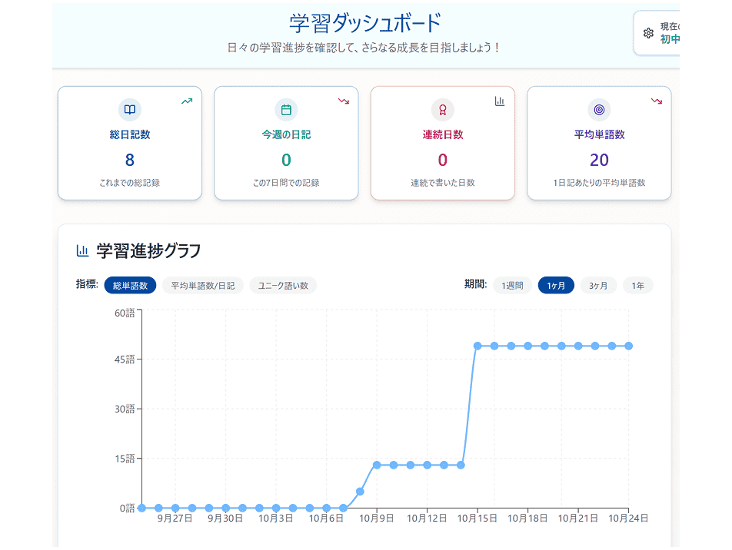Screen dimensions: 732x550
Task: Set the period to 1週間
Action: click(x=512, y=286)
